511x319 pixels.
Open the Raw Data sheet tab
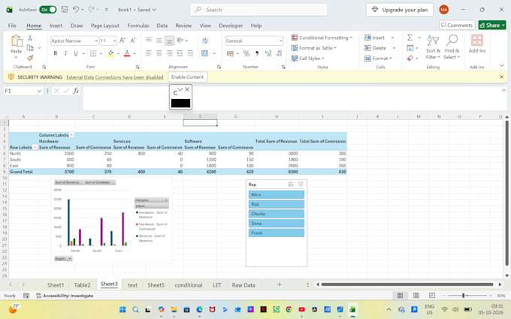[x=243, y=285]
